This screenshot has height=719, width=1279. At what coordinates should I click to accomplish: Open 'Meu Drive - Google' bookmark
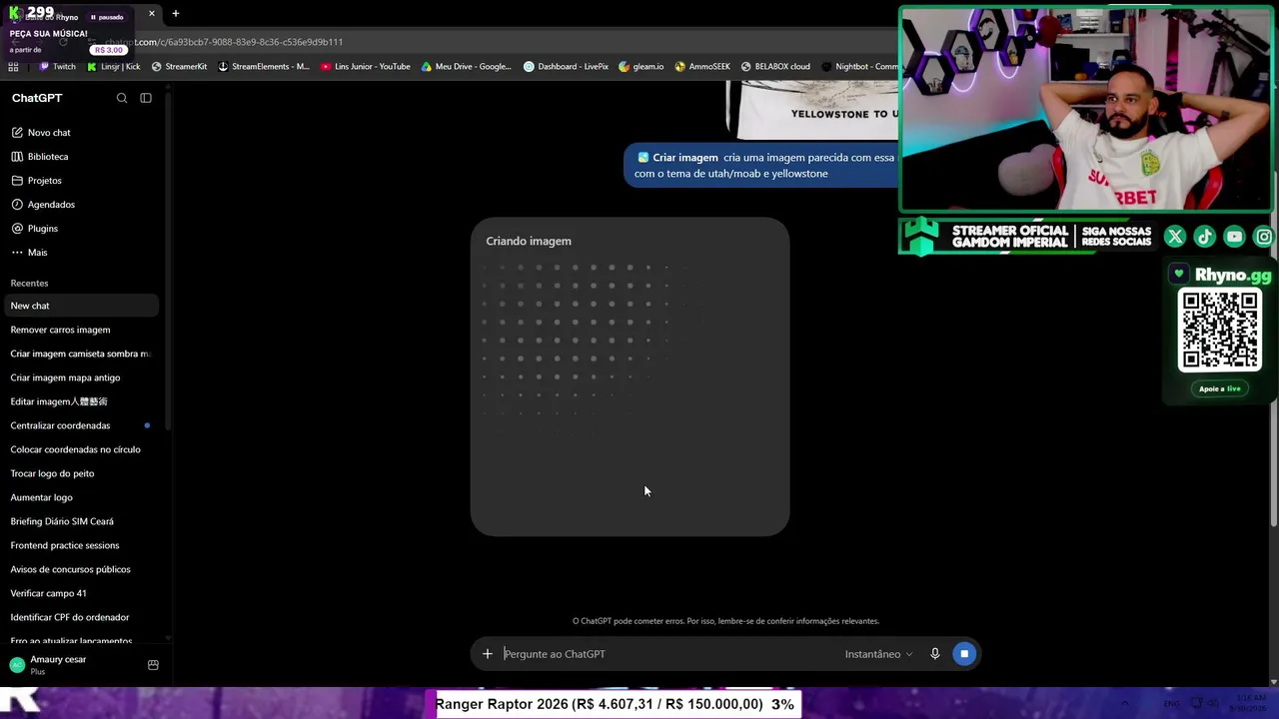click(x=467, y=67)
